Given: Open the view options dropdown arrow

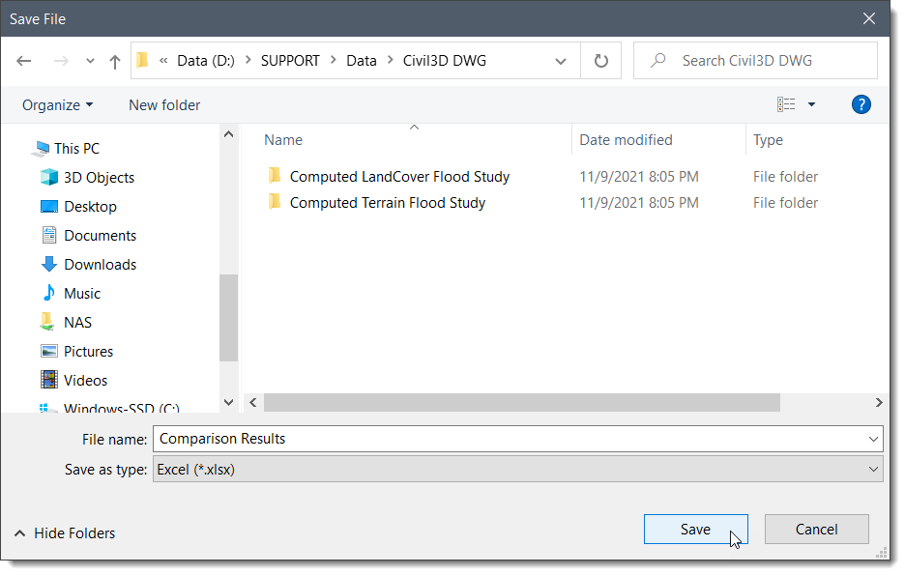Looking at the screenshot, I should pos(811,104).
